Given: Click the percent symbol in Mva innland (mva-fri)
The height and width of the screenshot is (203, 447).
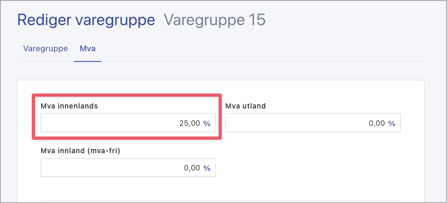Looking at the screenshot, I should click(x=206, y=168).
